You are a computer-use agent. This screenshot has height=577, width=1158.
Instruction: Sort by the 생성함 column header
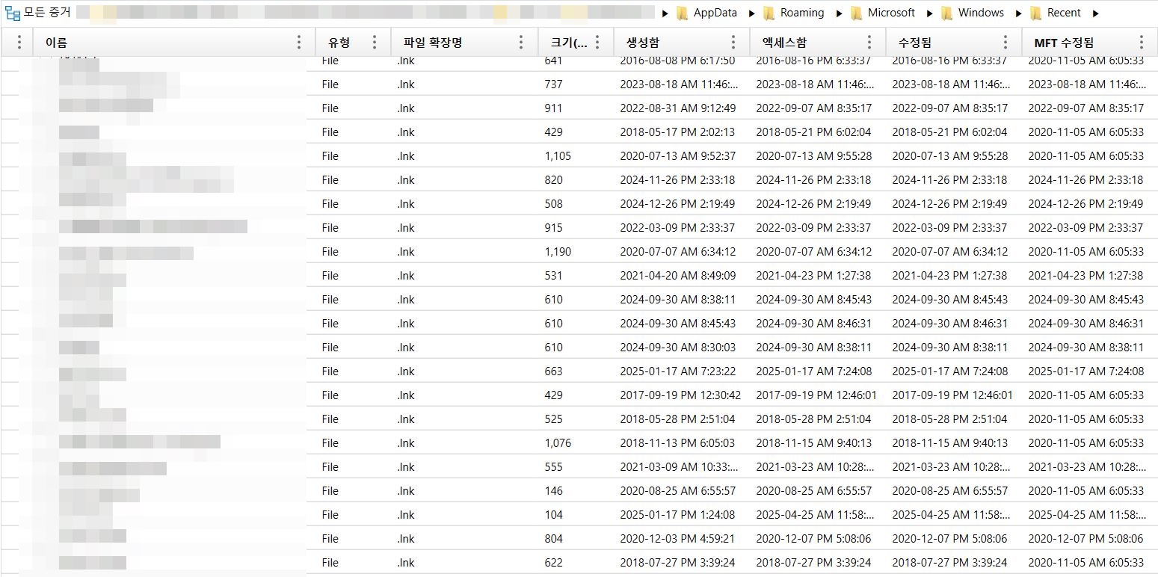(643, 43)
